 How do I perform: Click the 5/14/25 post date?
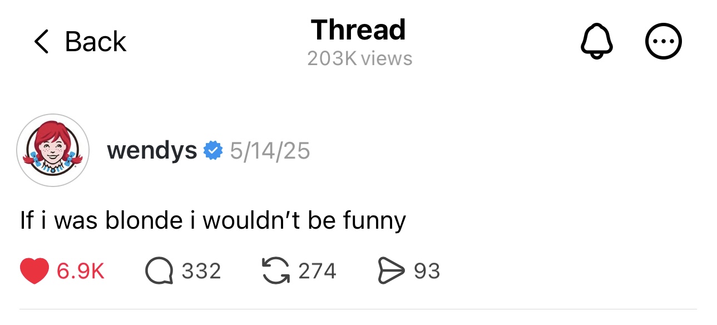(270, 151)
